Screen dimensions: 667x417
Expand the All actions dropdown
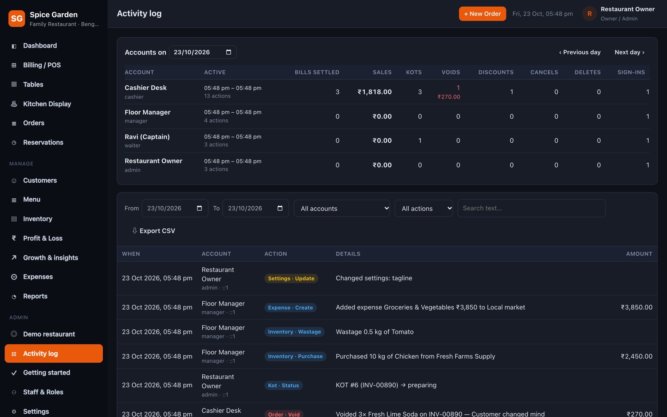424,208
